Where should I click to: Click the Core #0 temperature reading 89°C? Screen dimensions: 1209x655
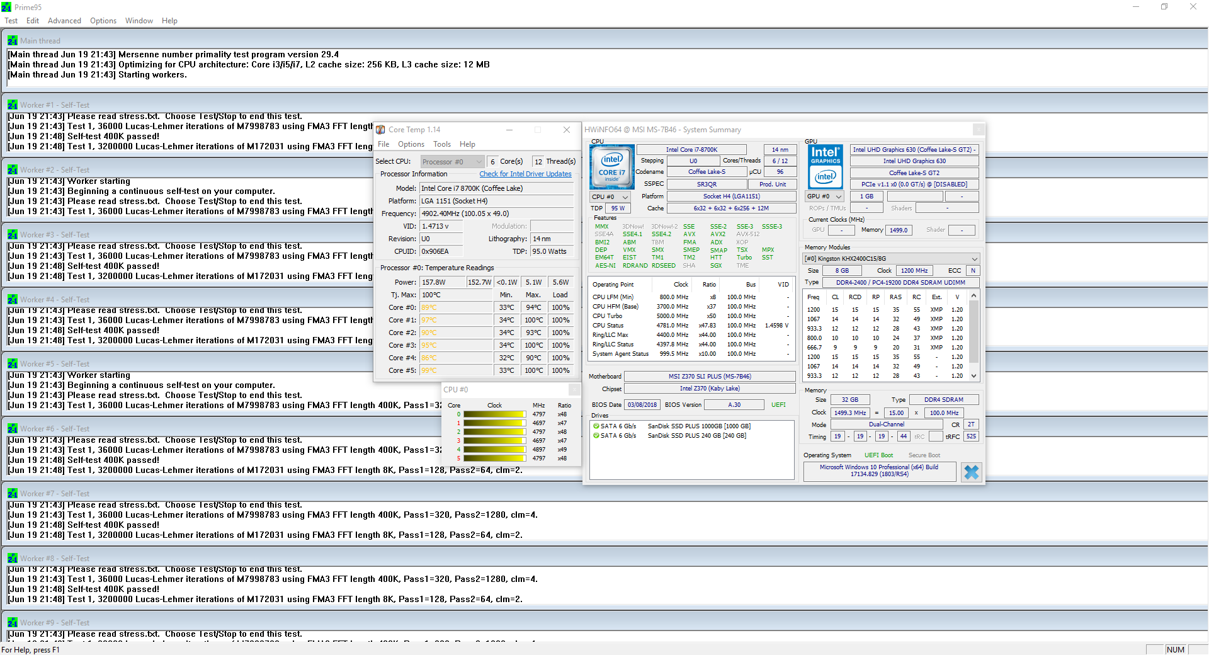point(456,307)
